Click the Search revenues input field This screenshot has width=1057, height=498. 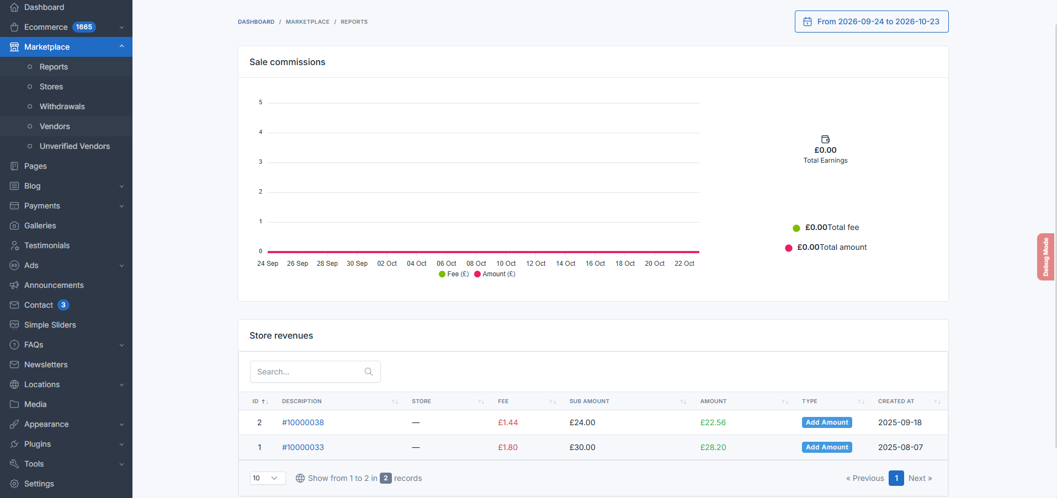click(x=315, y=372)
